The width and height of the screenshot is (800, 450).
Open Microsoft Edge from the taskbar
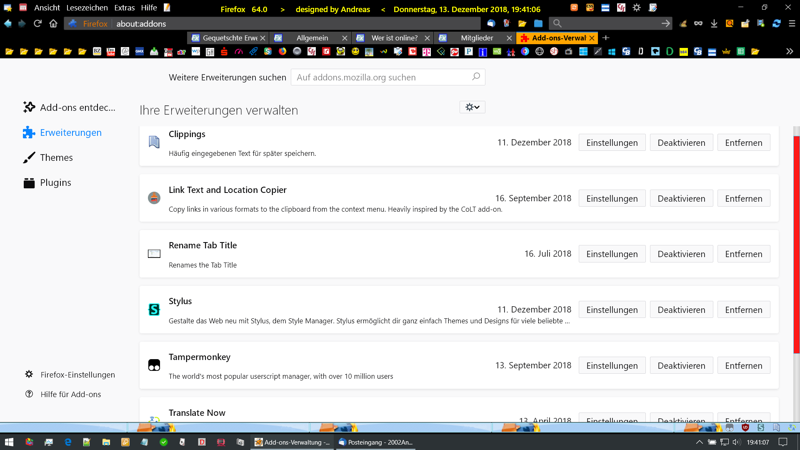pos(68,442)
